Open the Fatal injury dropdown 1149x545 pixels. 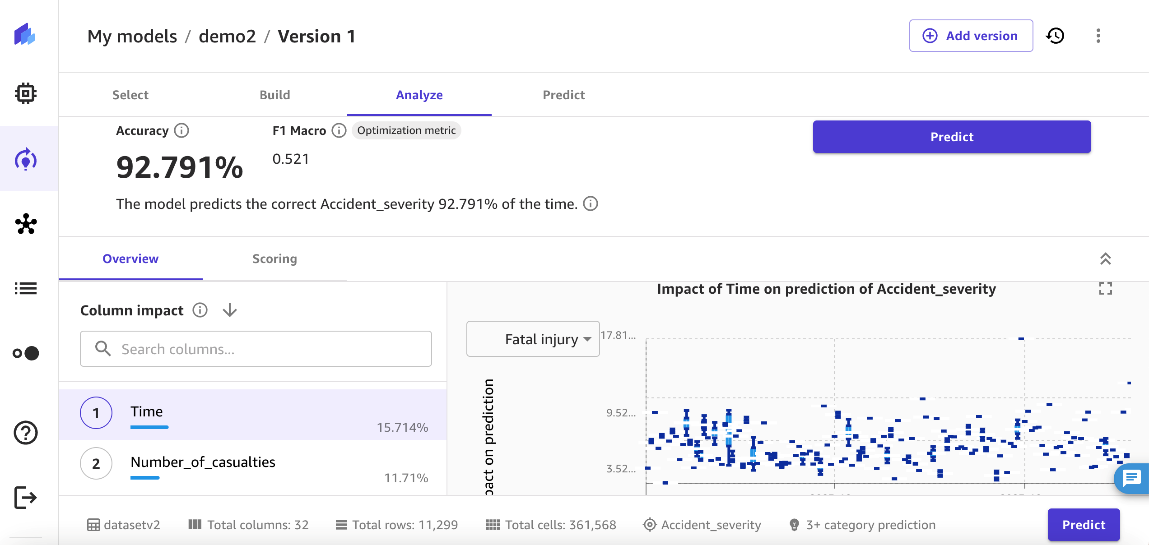click(x=533, y=339)
